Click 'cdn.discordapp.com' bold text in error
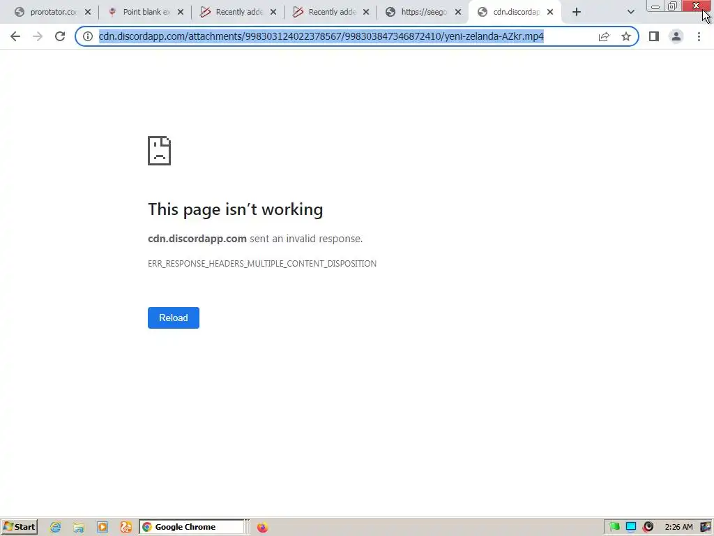Image resolution: width=714 pixels, height=536 pixels. pyautogui.click(x=197, y=239)
